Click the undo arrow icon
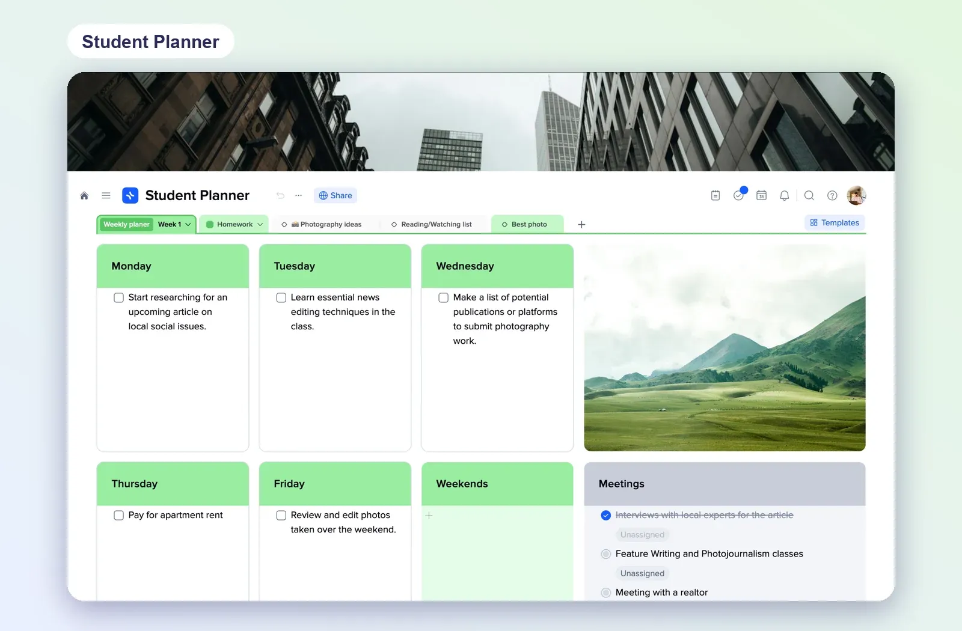Screen dimensions: 962x631 [x=280, y=195]
